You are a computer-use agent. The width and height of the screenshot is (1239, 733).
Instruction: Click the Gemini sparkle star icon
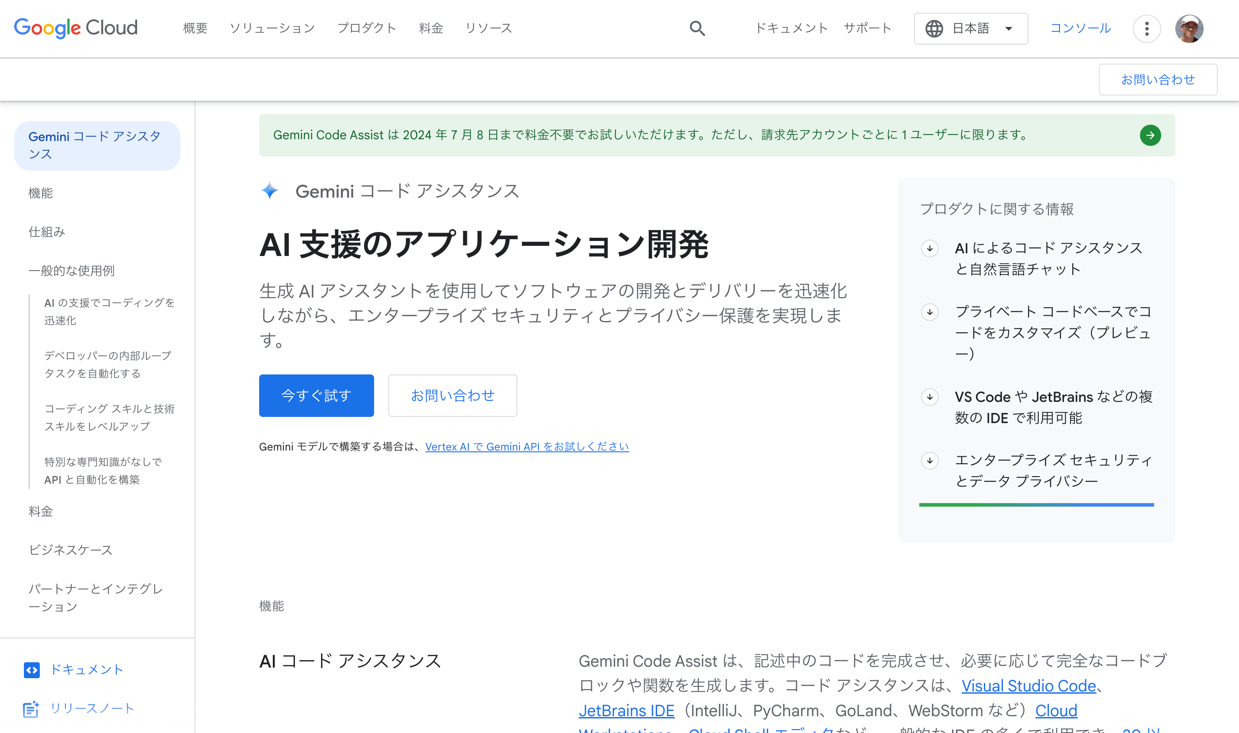(x=270, y=191)
